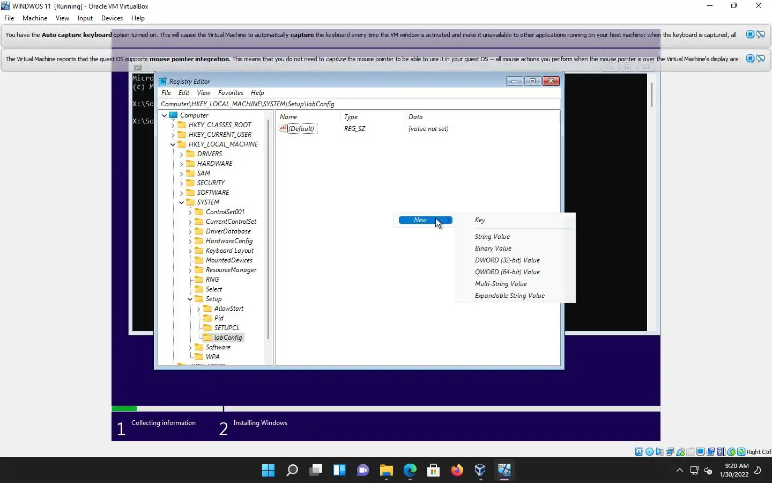
Task: Suppress the mouse pointer integration message icon
Action: pos(760,58)
